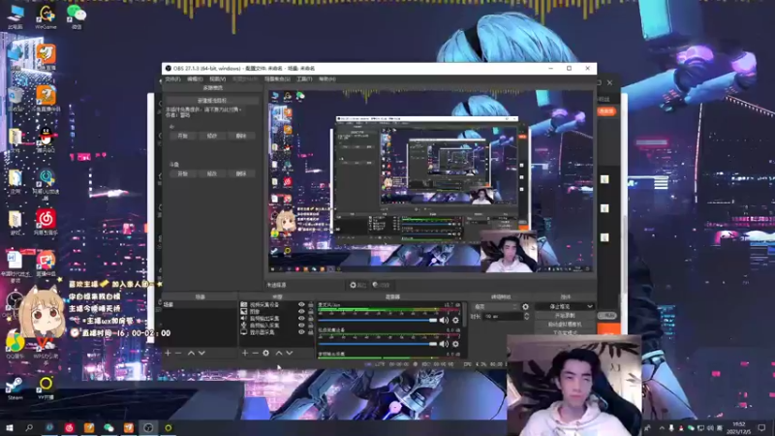Adjust 麦克风/Aux volume slider
775x436 pixels.
tap(378, 321)
